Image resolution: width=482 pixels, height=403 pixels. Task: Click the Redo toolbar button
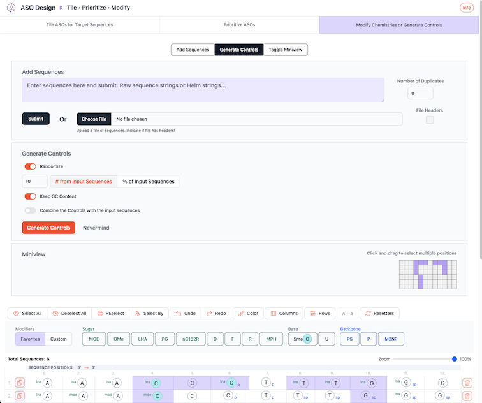click(x=215, y=313)
